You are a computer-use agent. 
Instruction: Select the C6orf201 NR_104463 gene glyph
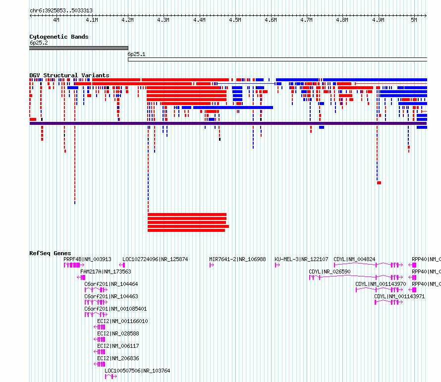tap(96, 302)
